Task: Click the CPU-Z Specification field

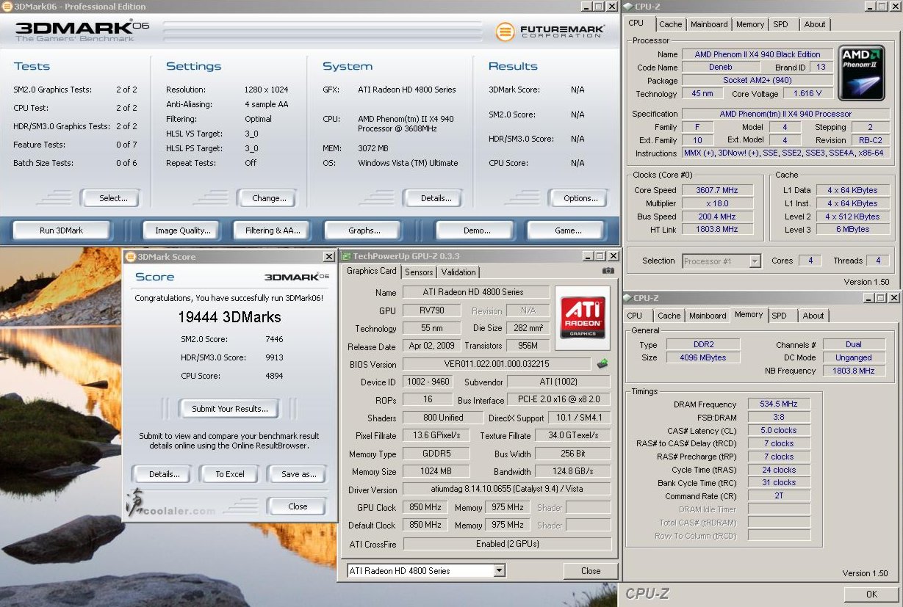Action: coord(786,114)
